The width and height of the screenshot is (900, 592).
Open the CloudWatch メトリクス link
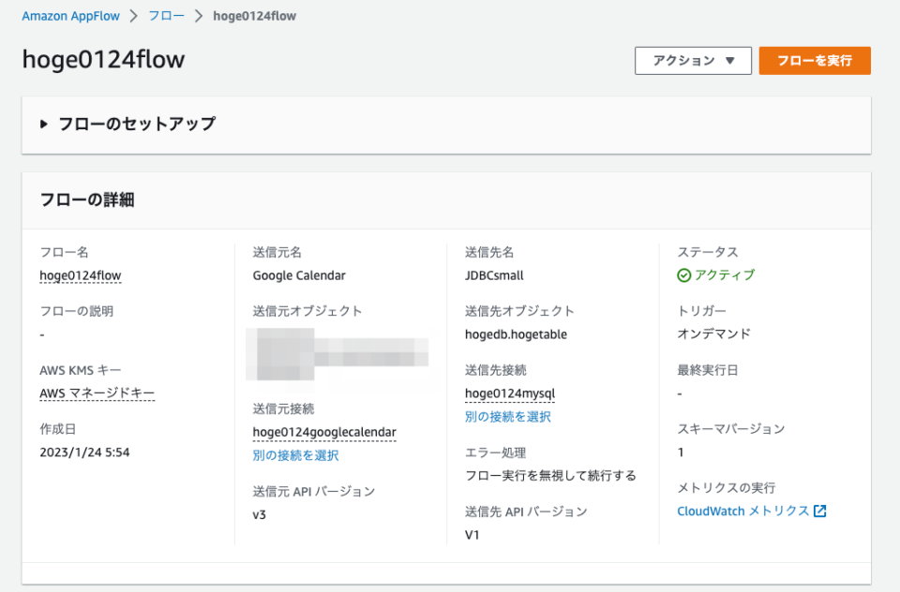(x=742, y=511)
